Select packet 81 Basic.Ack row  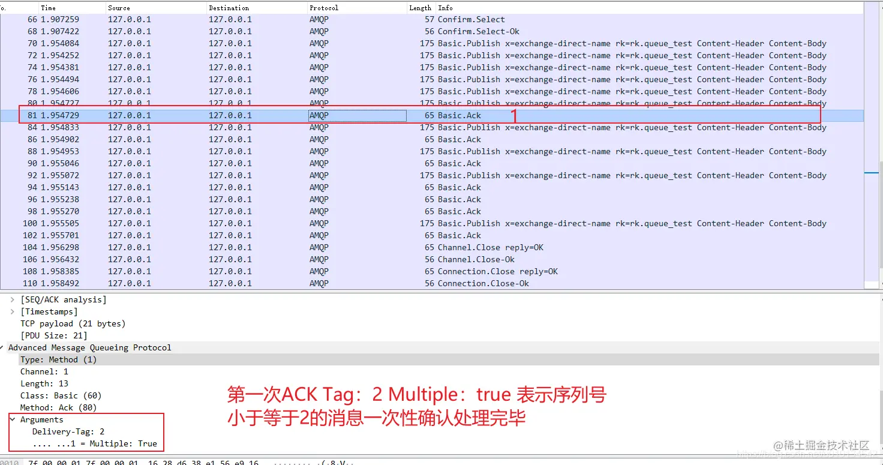coord(432,115)
